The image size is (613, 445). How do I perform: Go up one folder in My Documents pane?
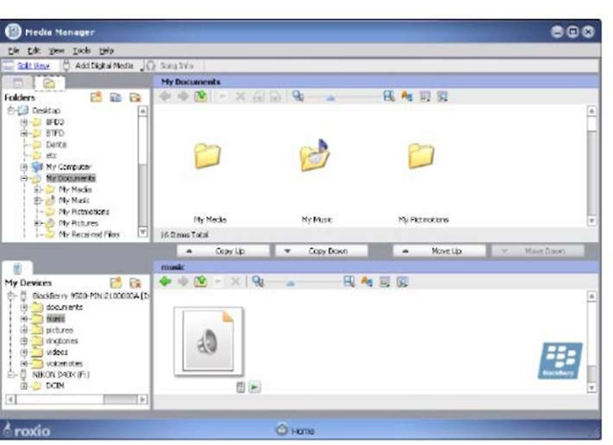coord(200,96)
